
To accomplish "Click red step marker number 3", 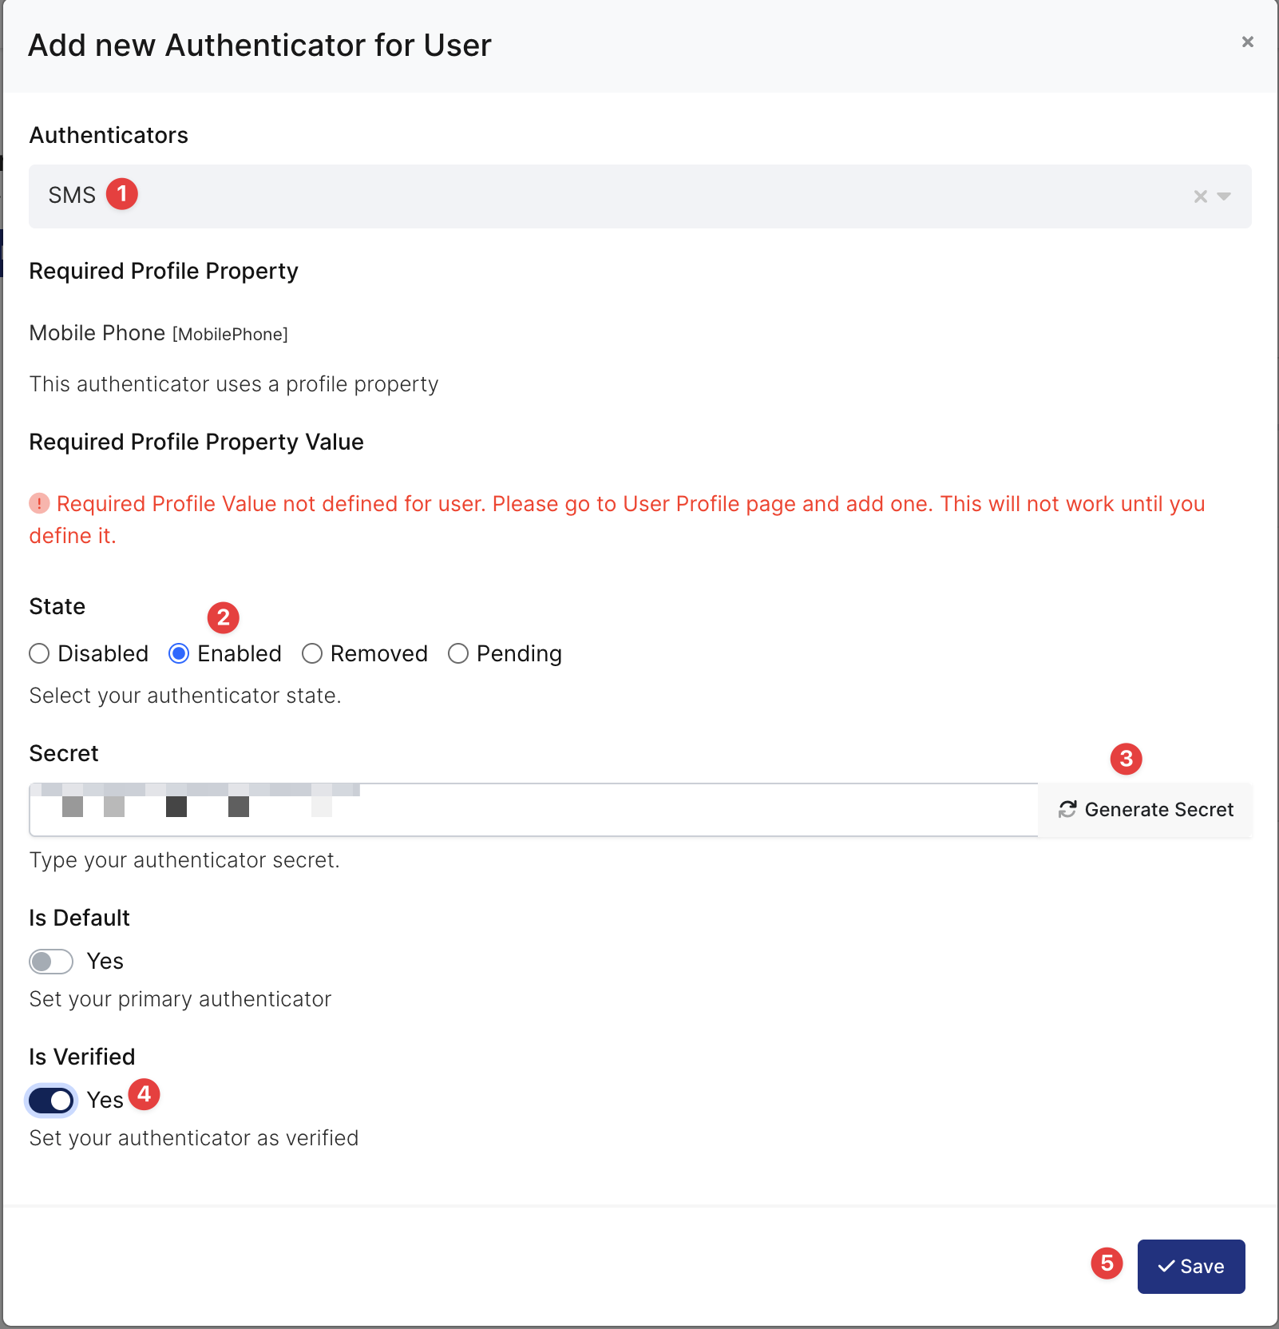I will click(x=1127, y=759).
